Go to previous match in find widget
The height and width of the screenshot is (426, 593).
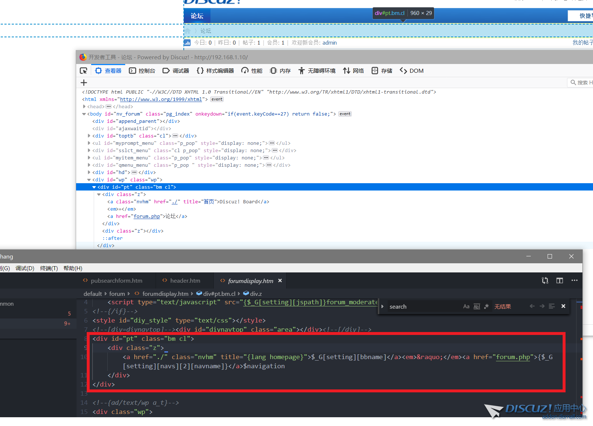click(532, 306)
